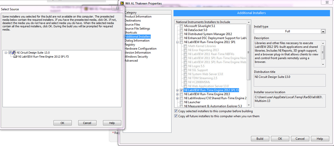
Task: Expand the LabWindows/CVI Shared Run-Time Engine node
Action: click(x=177, y=98)
